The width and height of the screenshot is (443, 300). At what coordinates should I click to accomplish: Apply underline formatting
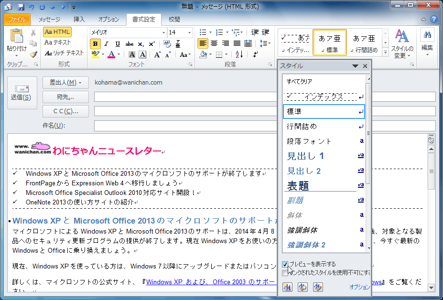118,44
